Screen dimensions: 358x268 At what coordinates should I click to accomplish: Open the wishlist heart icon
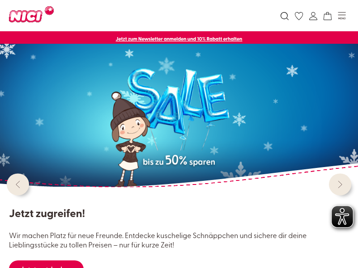pos(299,16)
